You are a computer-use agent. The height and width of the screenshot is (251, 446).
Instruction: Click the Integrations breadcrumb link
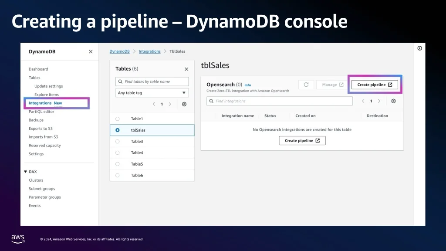click(149, 51)
